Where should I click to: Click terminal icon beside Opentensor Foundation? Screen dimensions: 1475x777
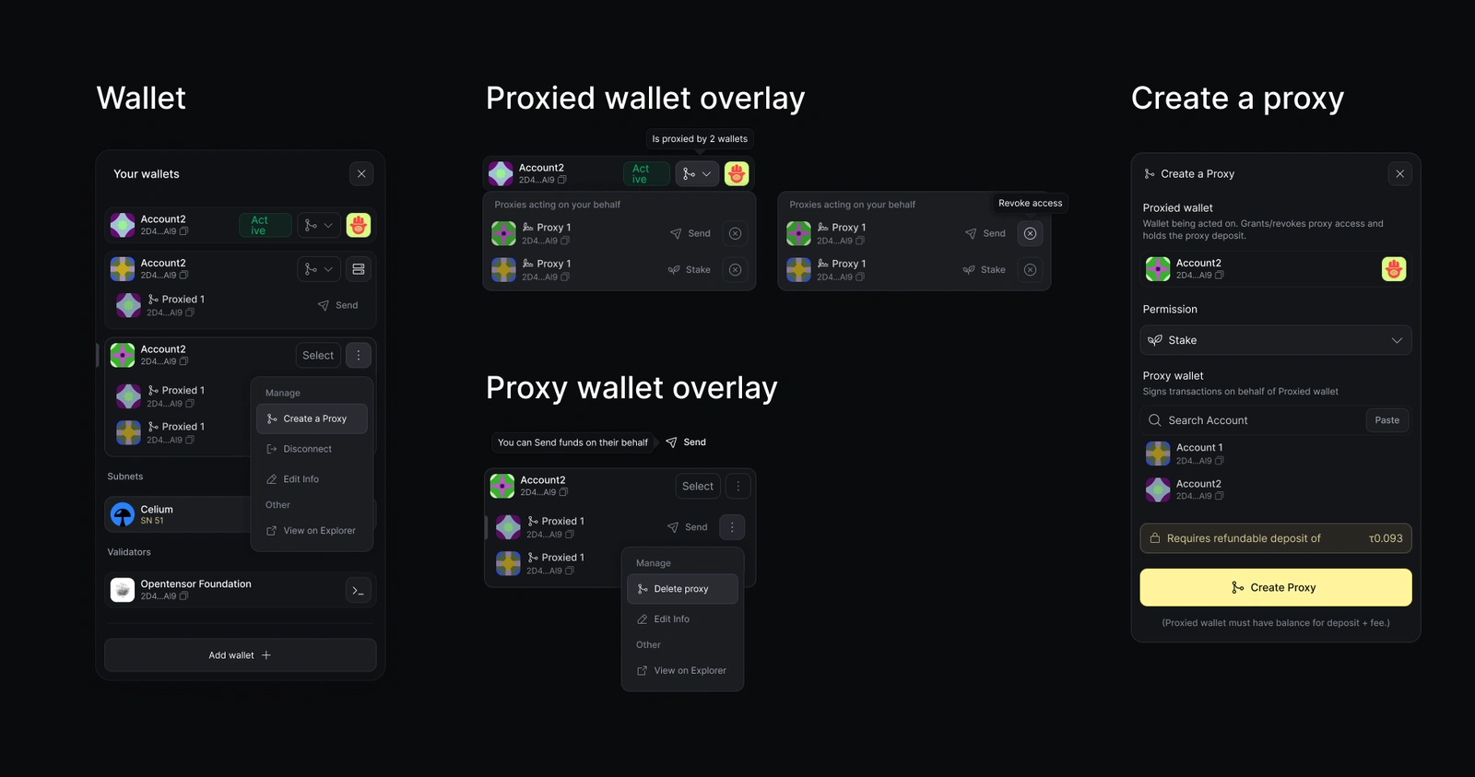358,591
